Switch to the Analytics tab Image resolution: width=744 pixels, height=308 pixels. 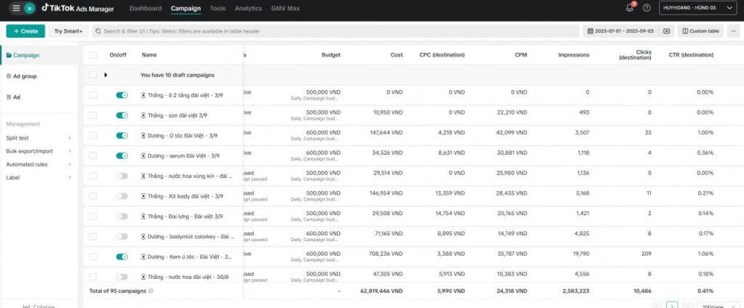[x=248, y=9]
